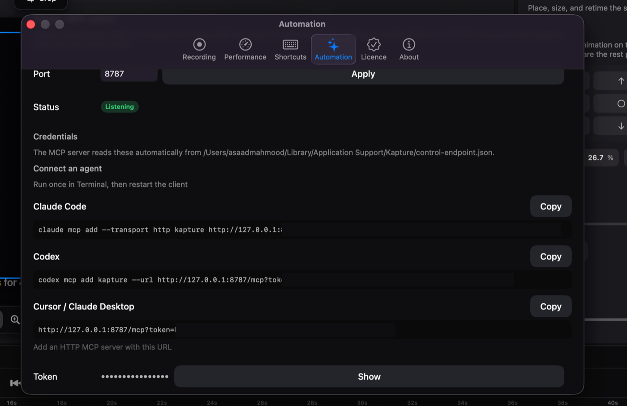Click the Credentials heading
The height and width of the screenshot is (406, 627).
(55, 137)
